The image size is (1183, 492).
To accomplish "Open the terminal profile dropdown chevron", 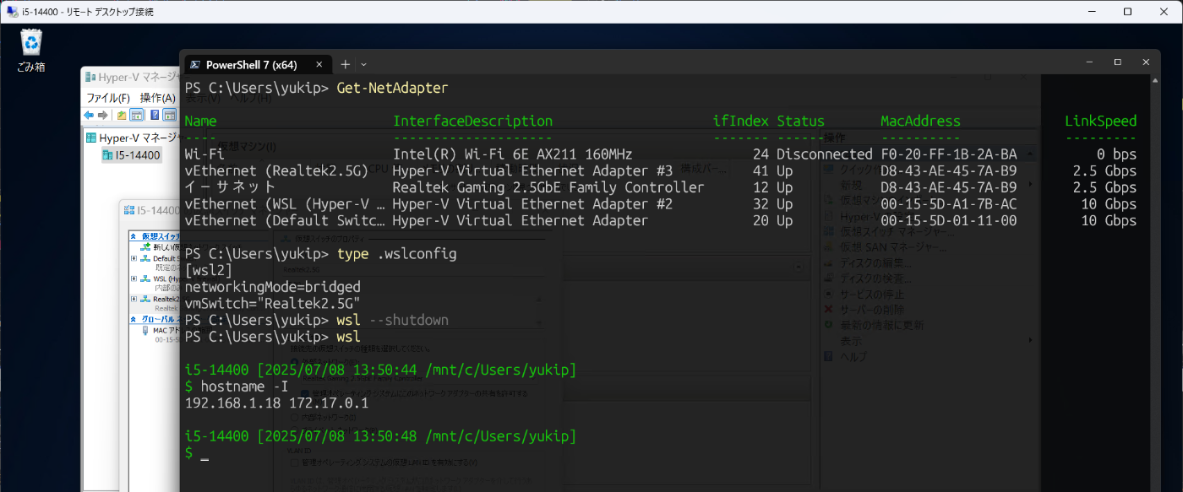I will pyautogui.click(x=363, y=64).
